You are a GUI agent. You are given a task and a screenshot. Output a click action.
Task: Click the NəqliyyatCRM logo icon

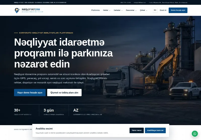[x=17, y=10]
